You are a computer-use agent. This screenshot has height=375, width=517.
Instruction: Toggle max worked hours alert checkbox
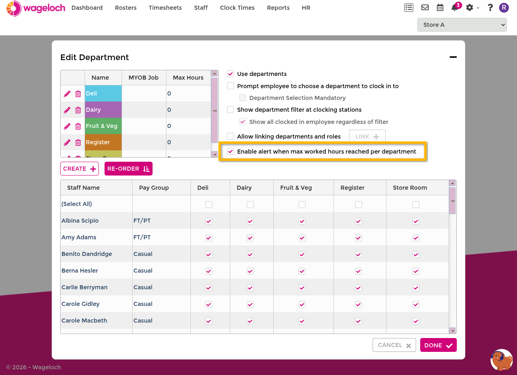pos(231,152)
